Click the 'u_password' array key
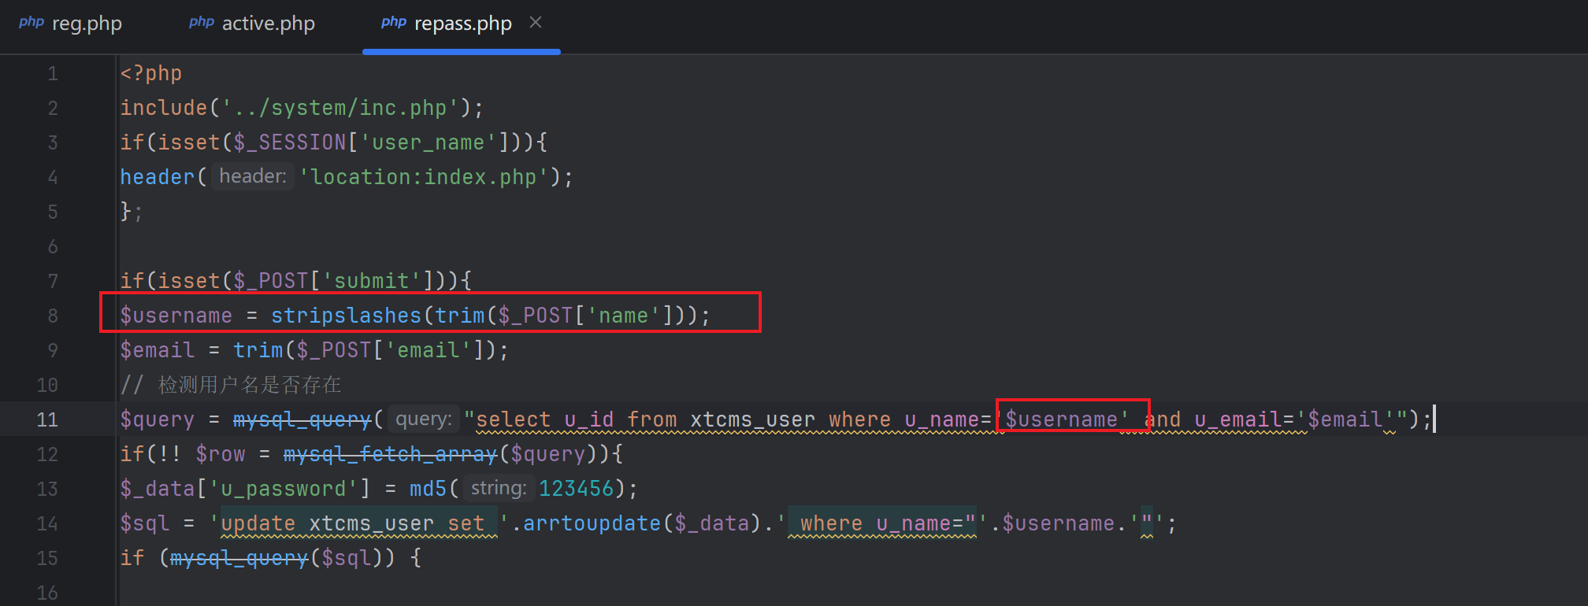Viewport: 1588px width, 606px height. coord(284,489)
